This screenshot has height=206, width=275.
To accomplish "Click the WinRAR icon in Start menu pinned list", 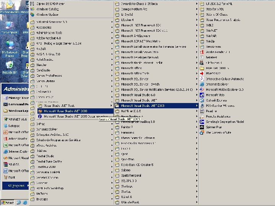I will click(x=6, y=164).
